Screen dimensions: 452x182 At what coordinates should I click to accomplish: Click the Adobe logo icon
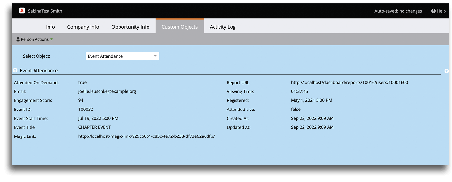coord(22,11)
